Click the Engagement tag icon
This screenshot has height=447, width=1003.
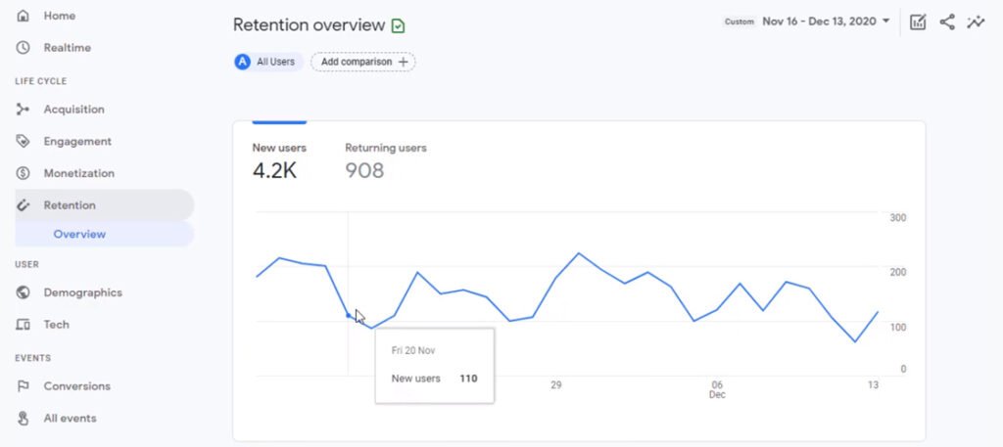[x=24, y=142]
